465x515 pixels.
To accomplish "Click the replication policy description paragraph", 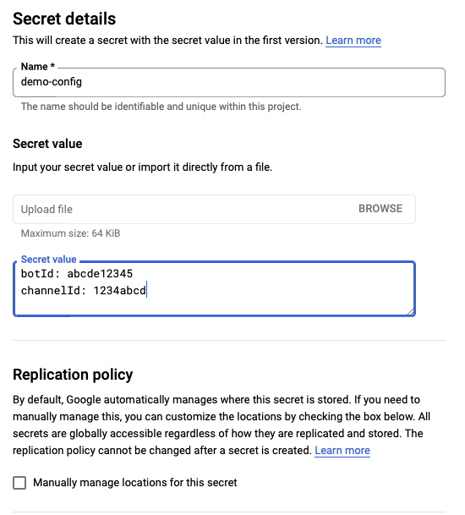I will pyautogui.click(x=222, y=425).
